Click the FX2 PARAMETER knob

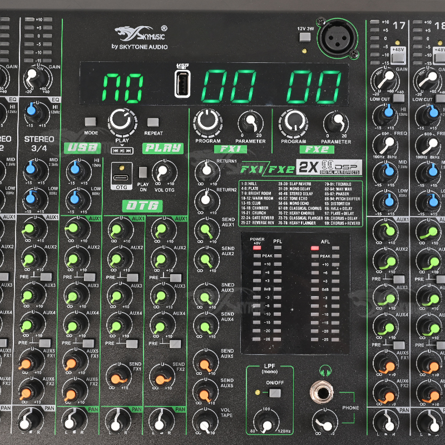click(335, 121)
